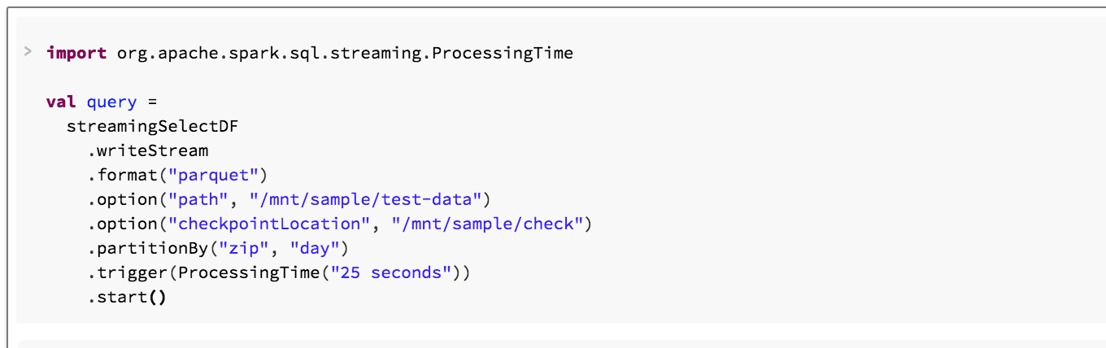Click the .partitionBy method name

150,249
